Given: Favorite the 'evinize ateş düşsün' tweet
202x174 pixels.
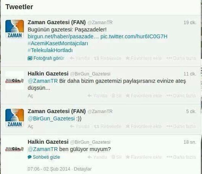Looking at the screenshot, I should (144, 96).
